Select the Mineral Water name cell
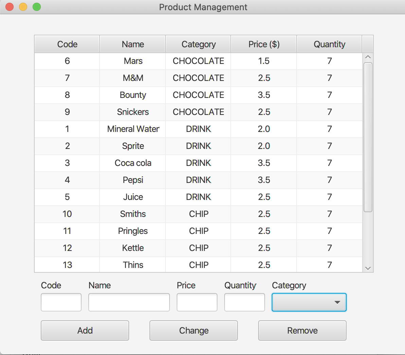 tap(133, 129)
